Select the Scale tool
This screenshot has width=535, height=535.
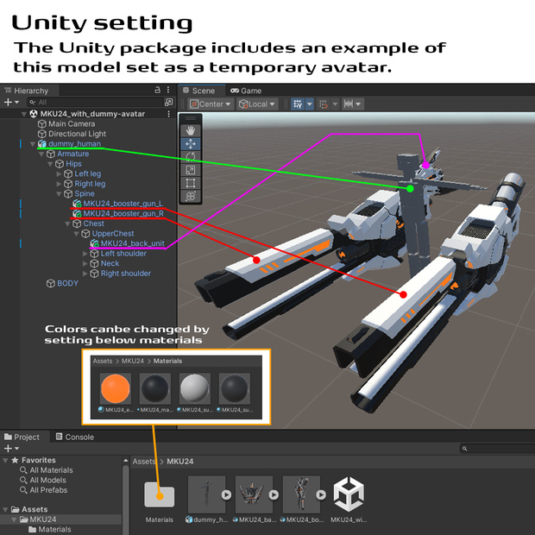[x=191, y=170]
